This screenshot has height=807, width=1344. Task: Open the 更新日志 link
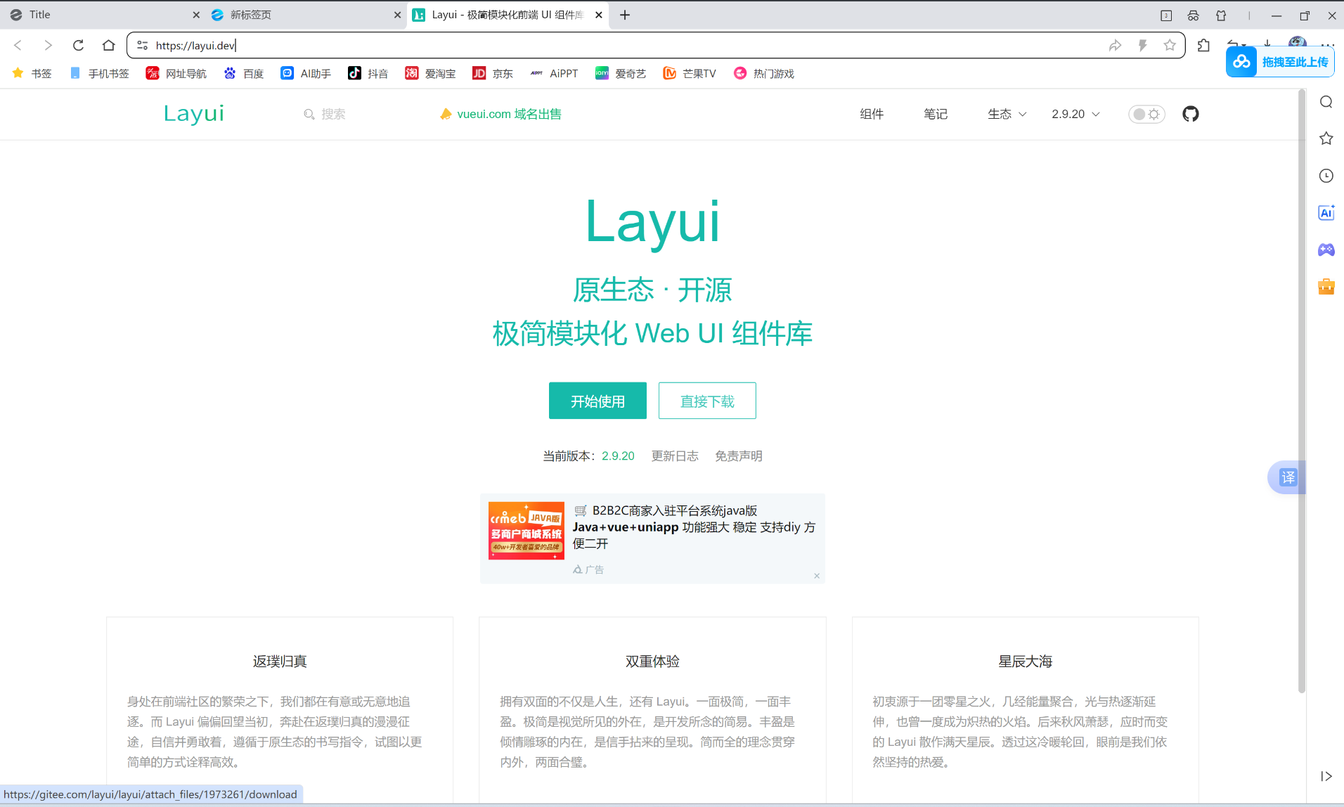[x=675, y=456]
